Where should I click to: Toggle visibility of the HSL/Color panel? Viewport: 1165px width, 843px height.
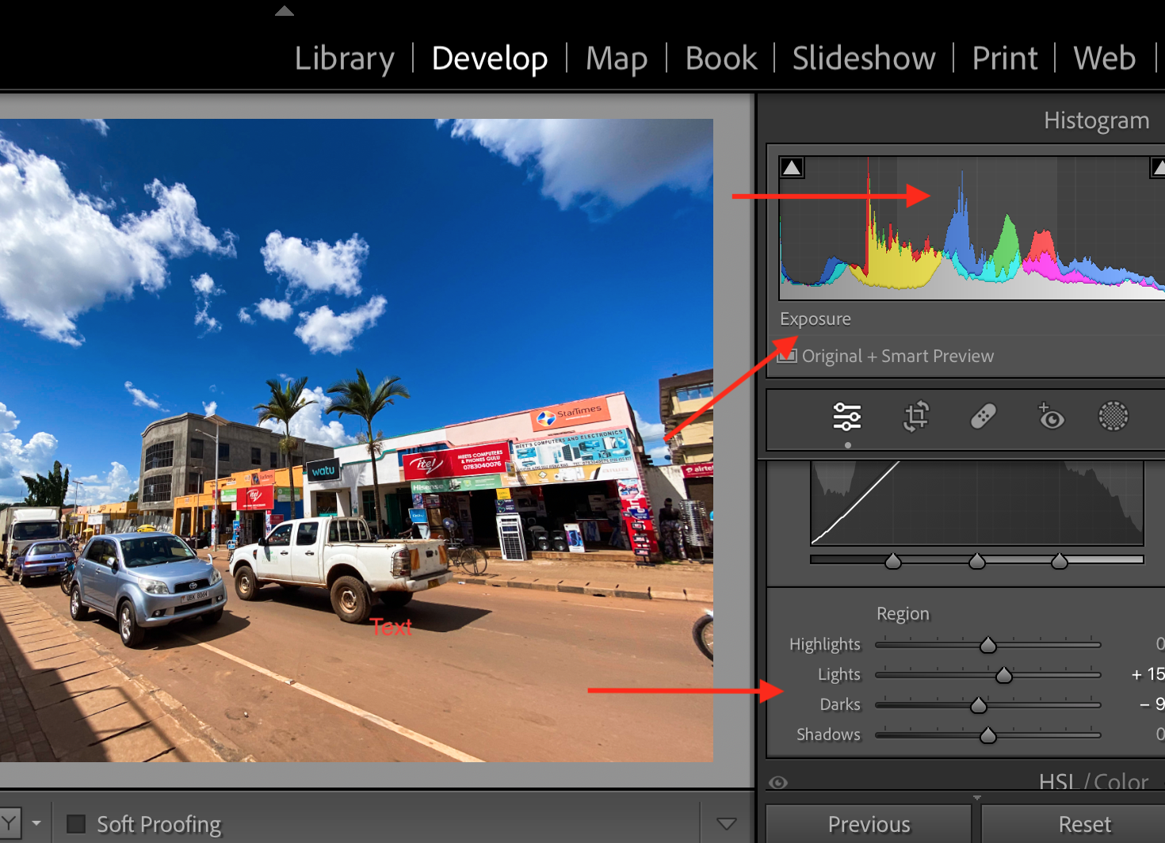(777, 783)
